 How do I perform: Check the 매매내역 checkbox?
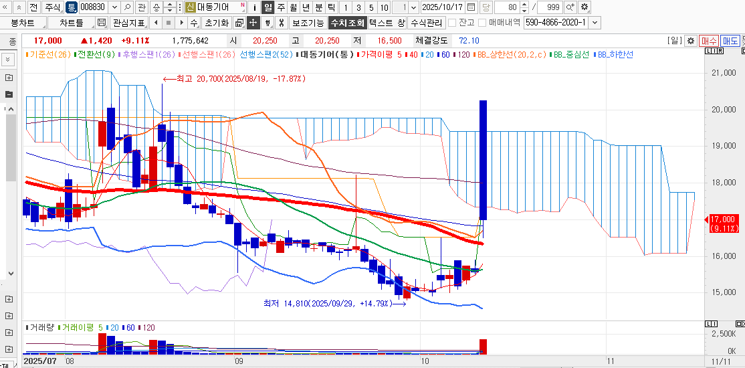[482, 23]
